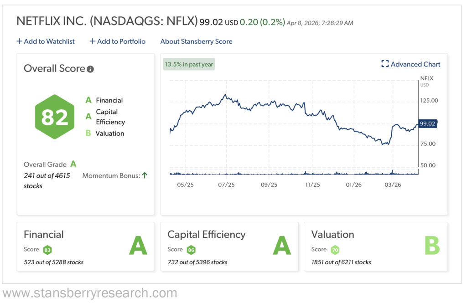Click the plus icon beside Add to Portfolio

coord(93,41)
